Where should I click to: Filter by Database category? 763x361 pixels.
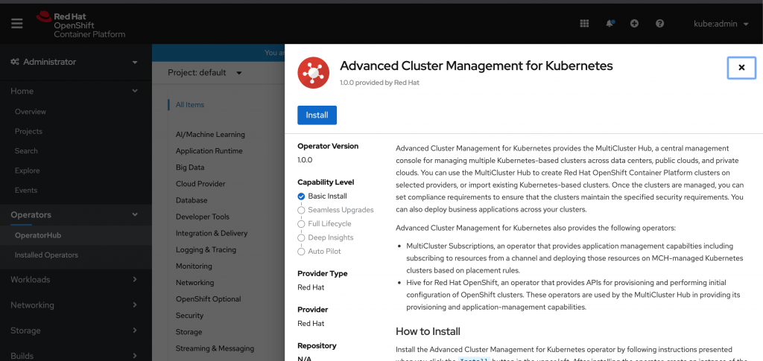click(191, 200)
